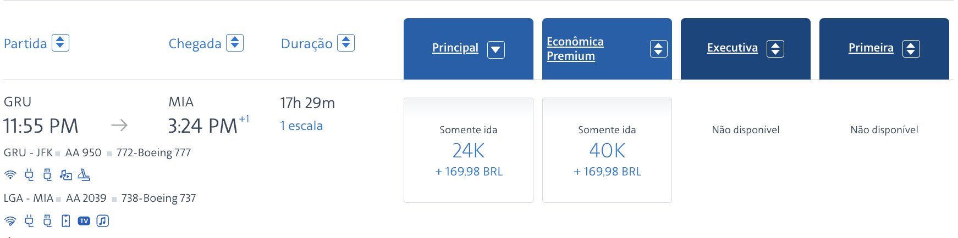Click the Wi-Fi icon on the LGA - MIA segment
Viewport: 958px width, 238px height.
tap(10, 221)
